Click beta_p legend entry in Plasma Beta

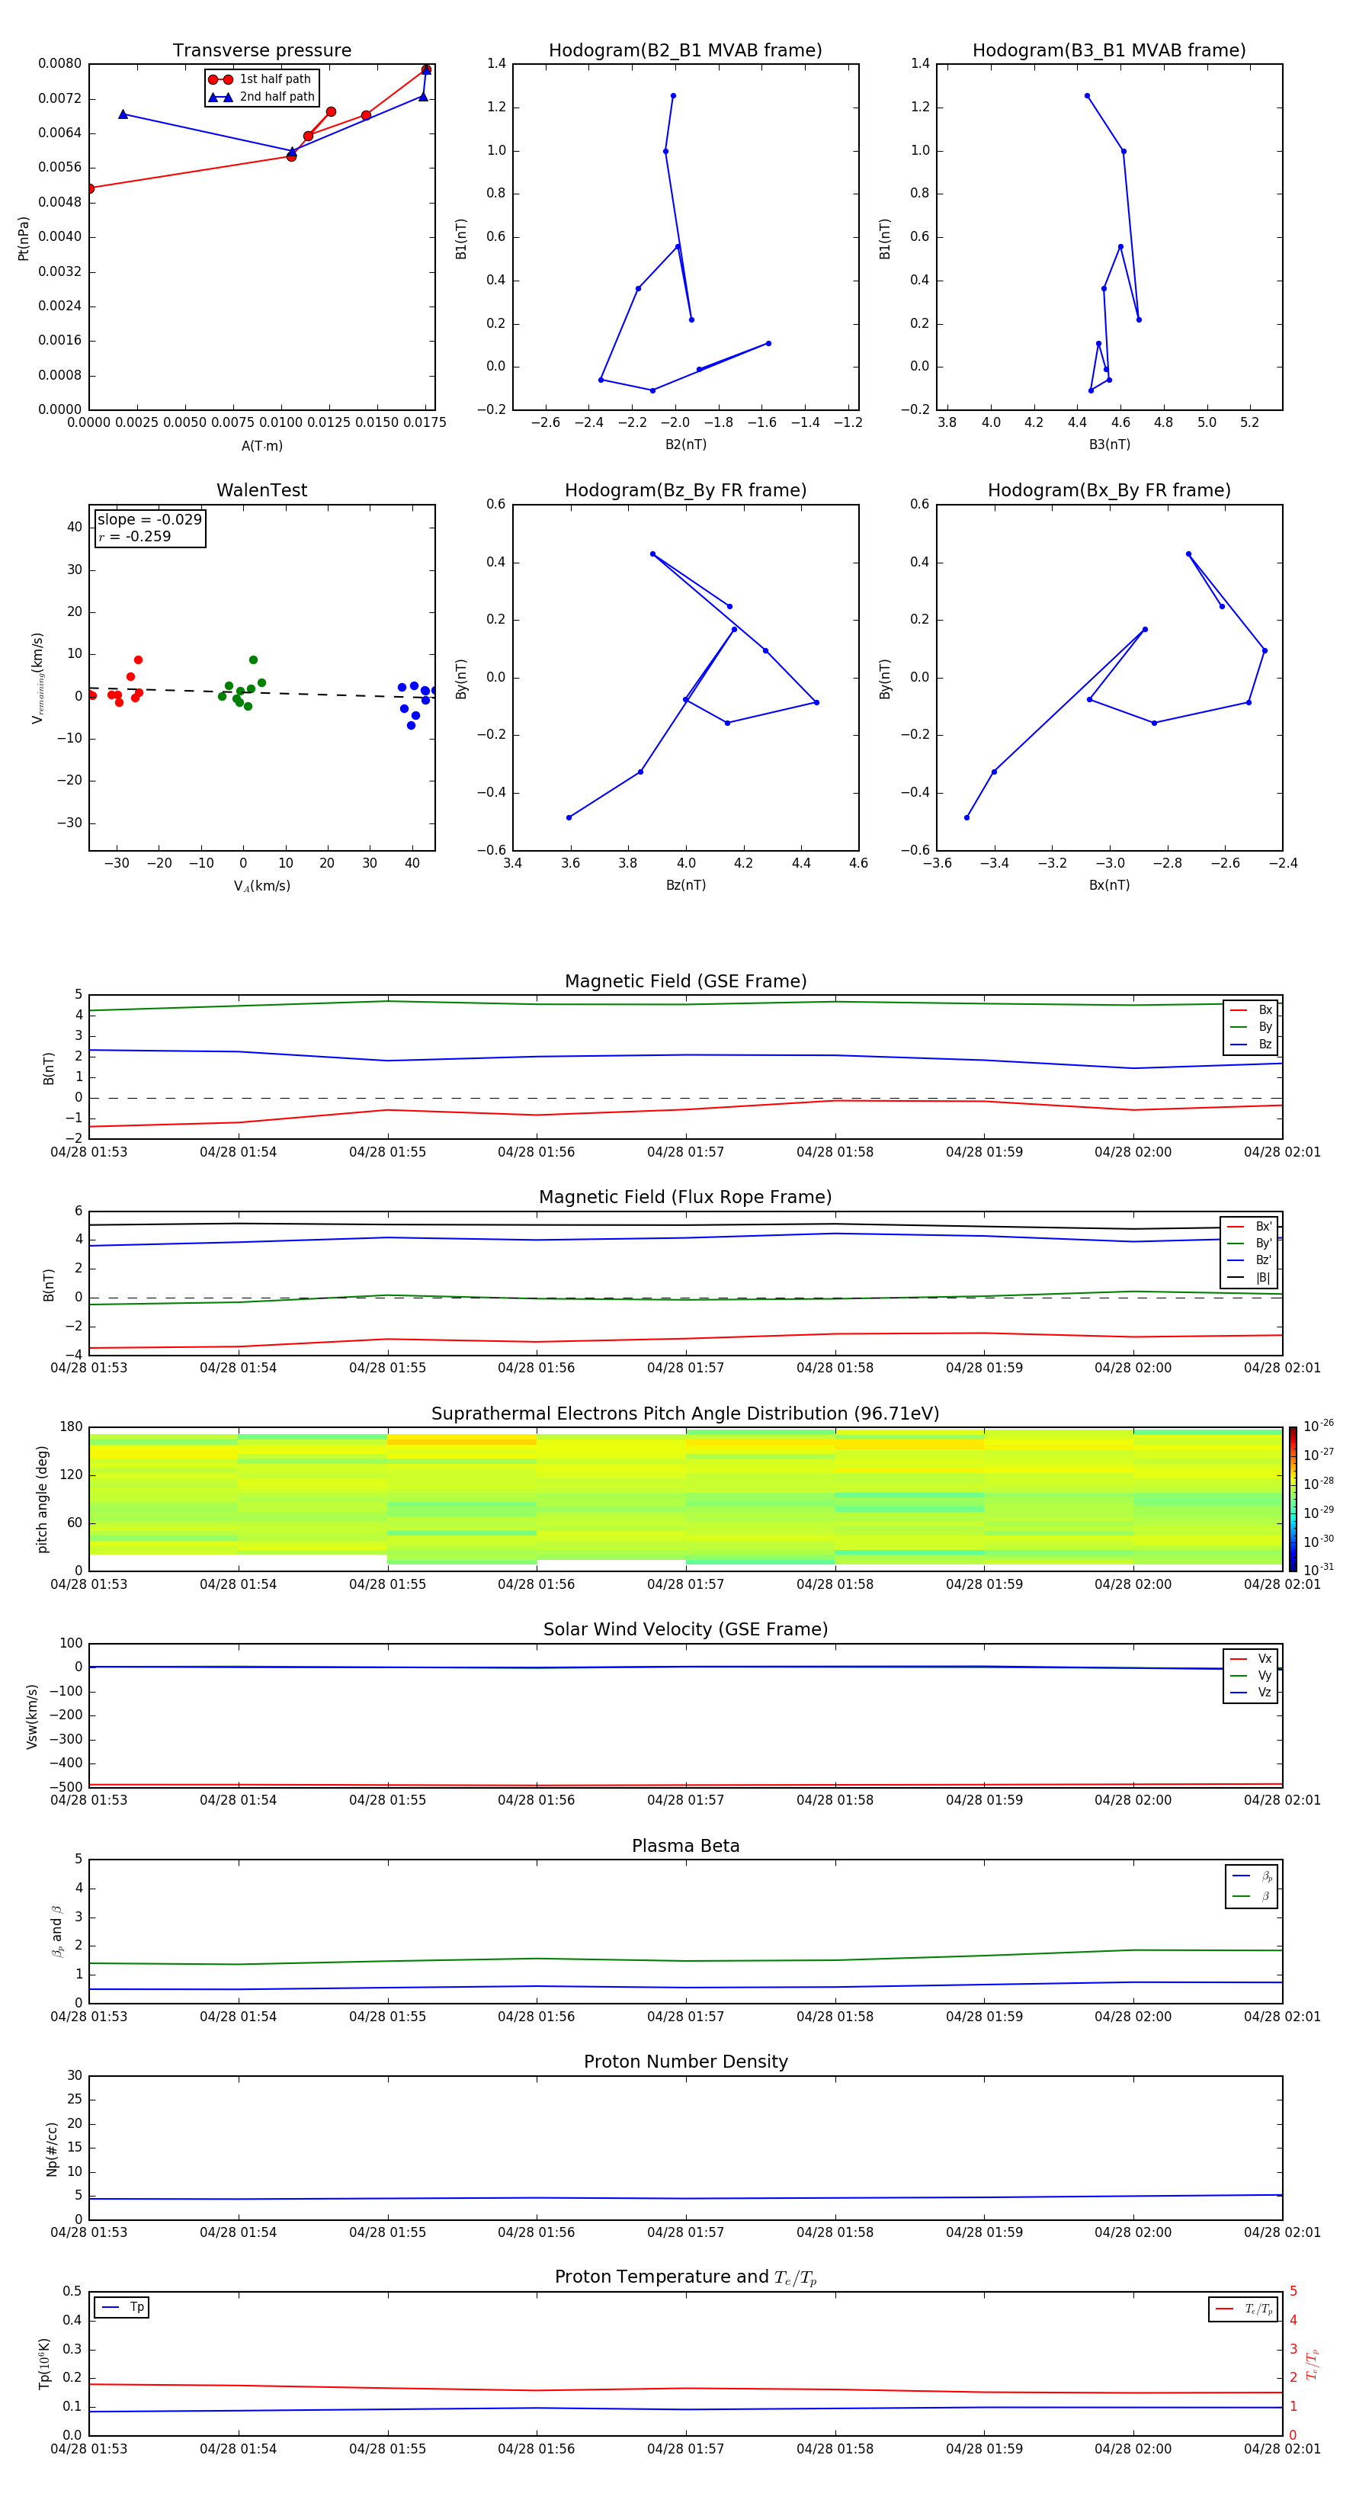(x=1252, y=1876)
